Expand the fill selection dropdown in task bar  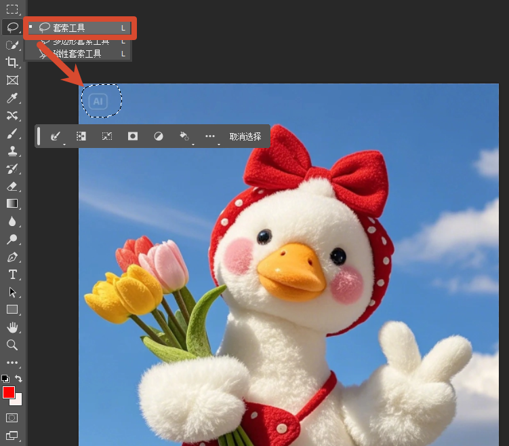[185, 136]
